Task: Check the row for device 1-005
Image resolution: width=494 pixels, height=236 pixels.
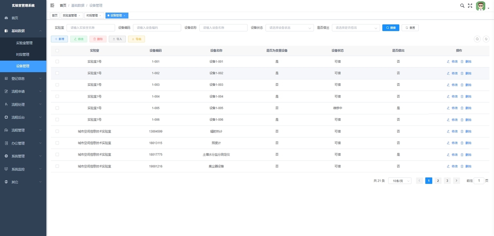Action: [x=57, y=108]
